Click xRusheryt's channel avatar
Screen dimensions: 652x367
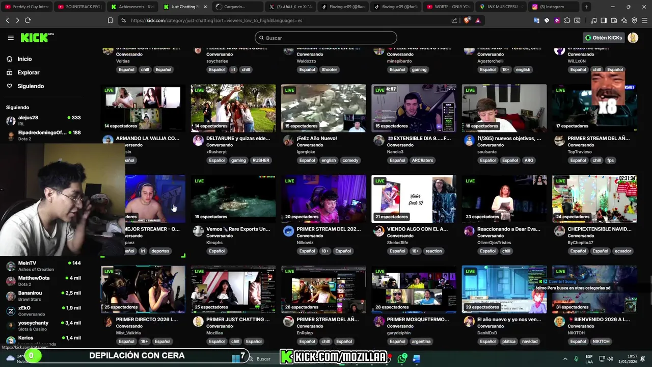point(198,140)
